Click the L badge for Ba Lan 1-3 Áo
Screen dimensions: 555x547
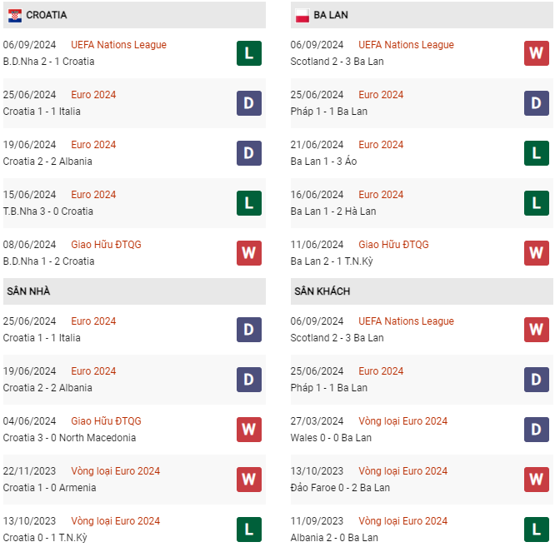coord(536,153)
